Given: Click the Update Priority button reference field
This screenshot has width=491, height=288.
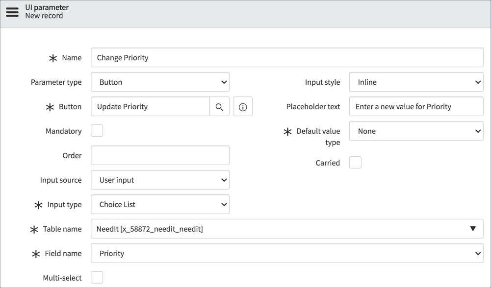Looking at the screenshot, I should [150, 106].
